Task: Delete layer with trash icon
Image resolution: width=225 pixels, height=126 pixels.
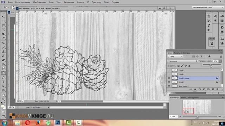Action: [217, 89]
